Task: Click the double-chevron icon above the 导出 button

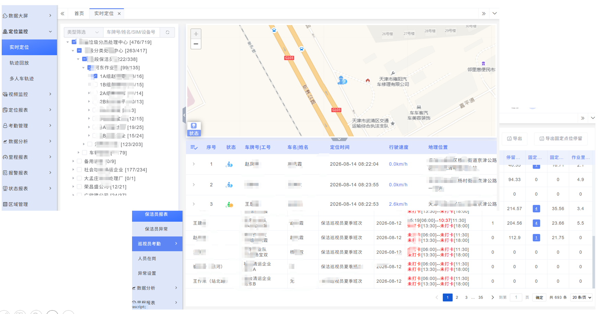Action: pyautogui.click(x=583, y=118)
